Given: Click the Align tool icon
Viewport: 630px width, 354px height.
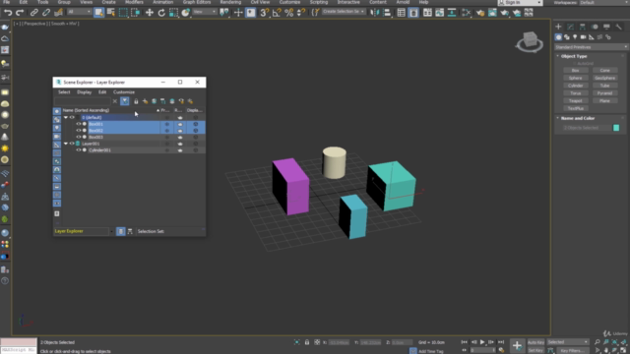Looking at the screenshot, I should (387, 13).
